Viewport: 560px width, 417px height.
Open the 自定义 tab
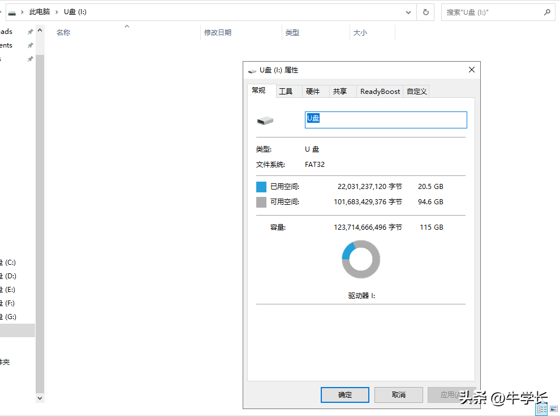(x=417, y=92)
